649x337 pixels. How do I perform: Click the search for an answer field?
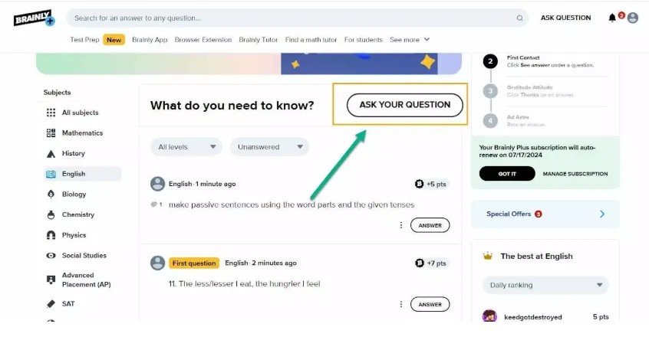pos(297,18)
